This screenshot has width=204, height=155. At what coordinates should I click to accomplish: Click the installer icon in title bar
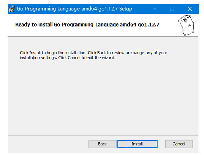12,9
